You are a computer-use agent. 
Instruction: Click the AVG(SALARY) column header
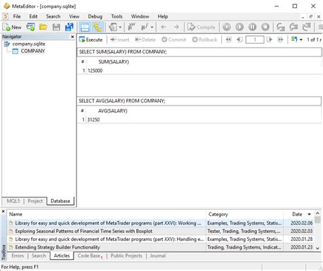click(x=112, y=111)
